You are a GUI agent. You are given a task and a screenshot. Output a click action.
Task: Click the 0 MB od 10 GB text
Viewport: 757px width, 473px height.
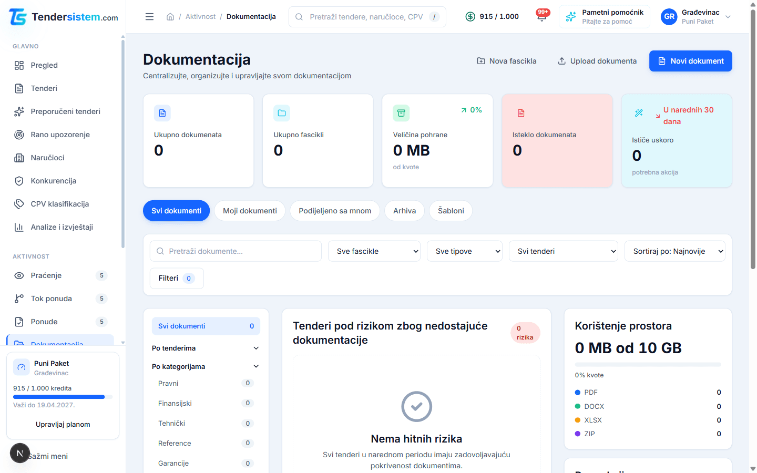coord(628,348)
